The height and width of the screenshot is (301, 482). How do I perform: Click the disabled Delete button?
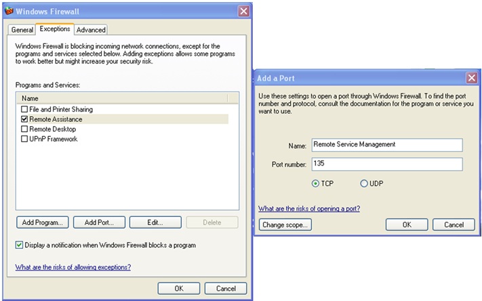(212, 222)
